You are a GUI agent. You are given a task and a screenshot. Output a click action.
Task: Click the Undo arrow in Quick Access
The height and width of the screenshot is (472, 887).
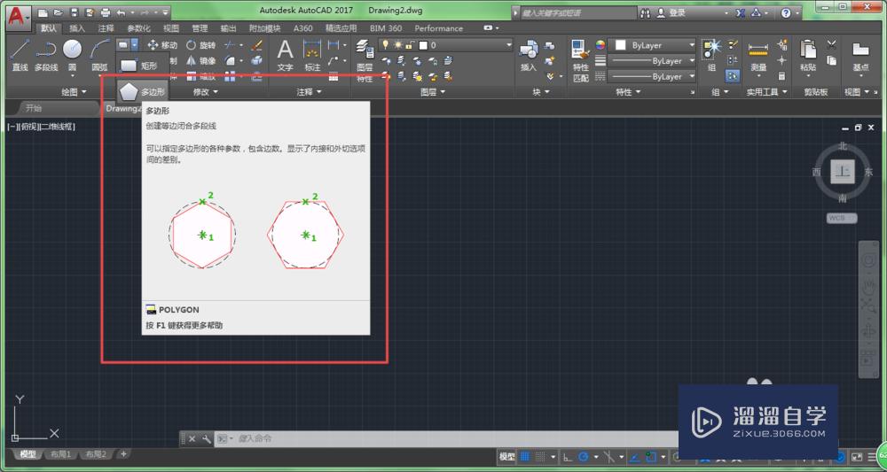[121, 12]
